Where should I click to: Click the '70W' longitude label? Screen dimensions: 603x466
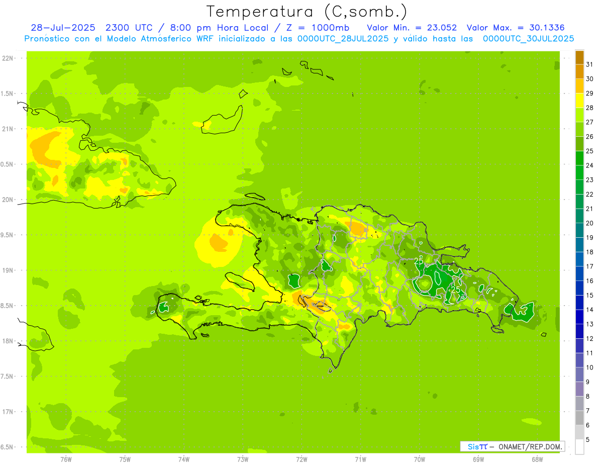coord(420,459)
